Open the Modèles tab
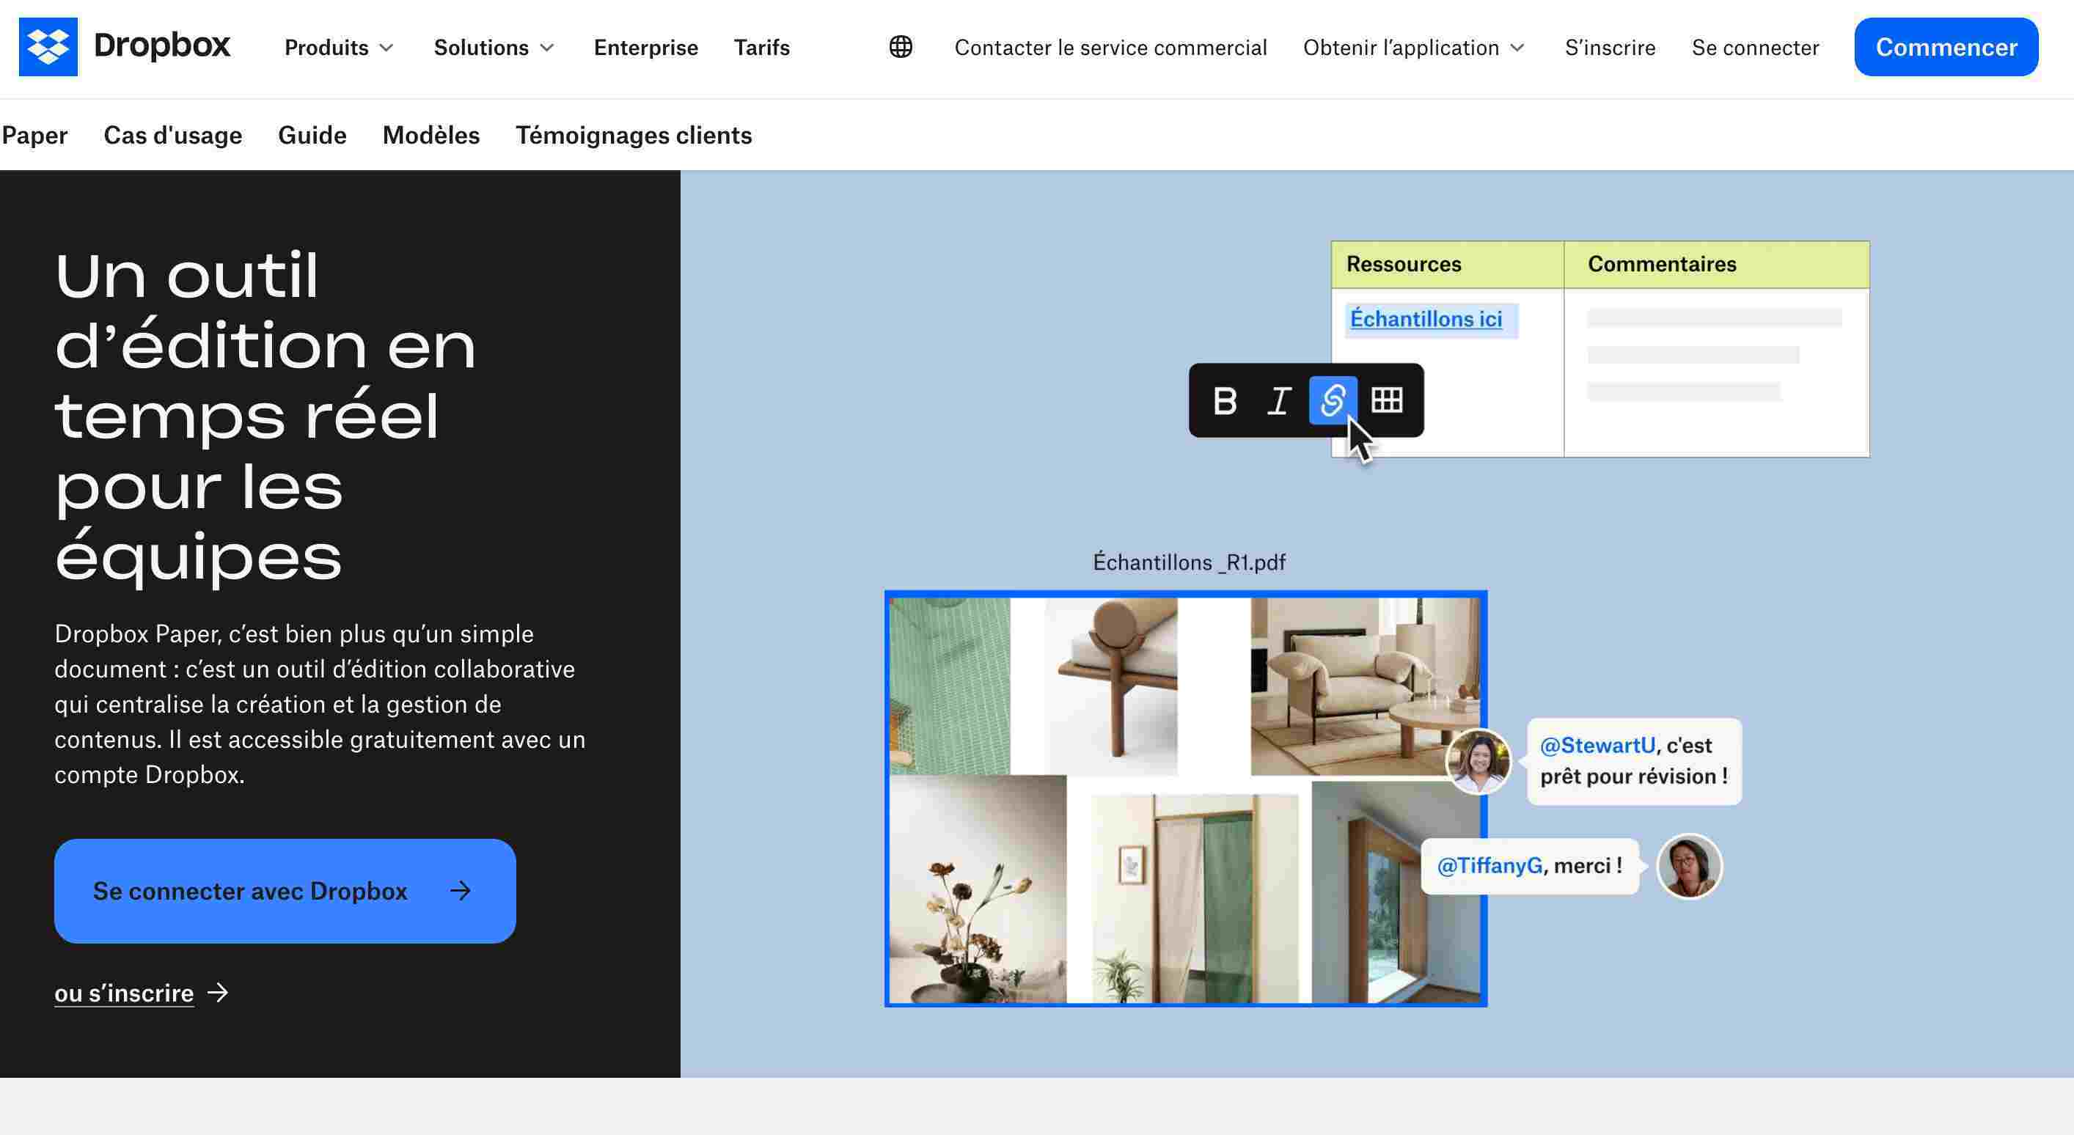This screenshot has height=1135, width=2074. (430, 135)
